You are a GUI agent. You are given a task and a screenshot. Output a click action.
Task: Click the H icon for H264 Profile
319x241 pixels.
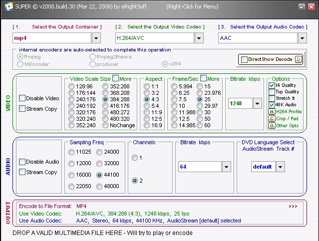pos(272,112)
